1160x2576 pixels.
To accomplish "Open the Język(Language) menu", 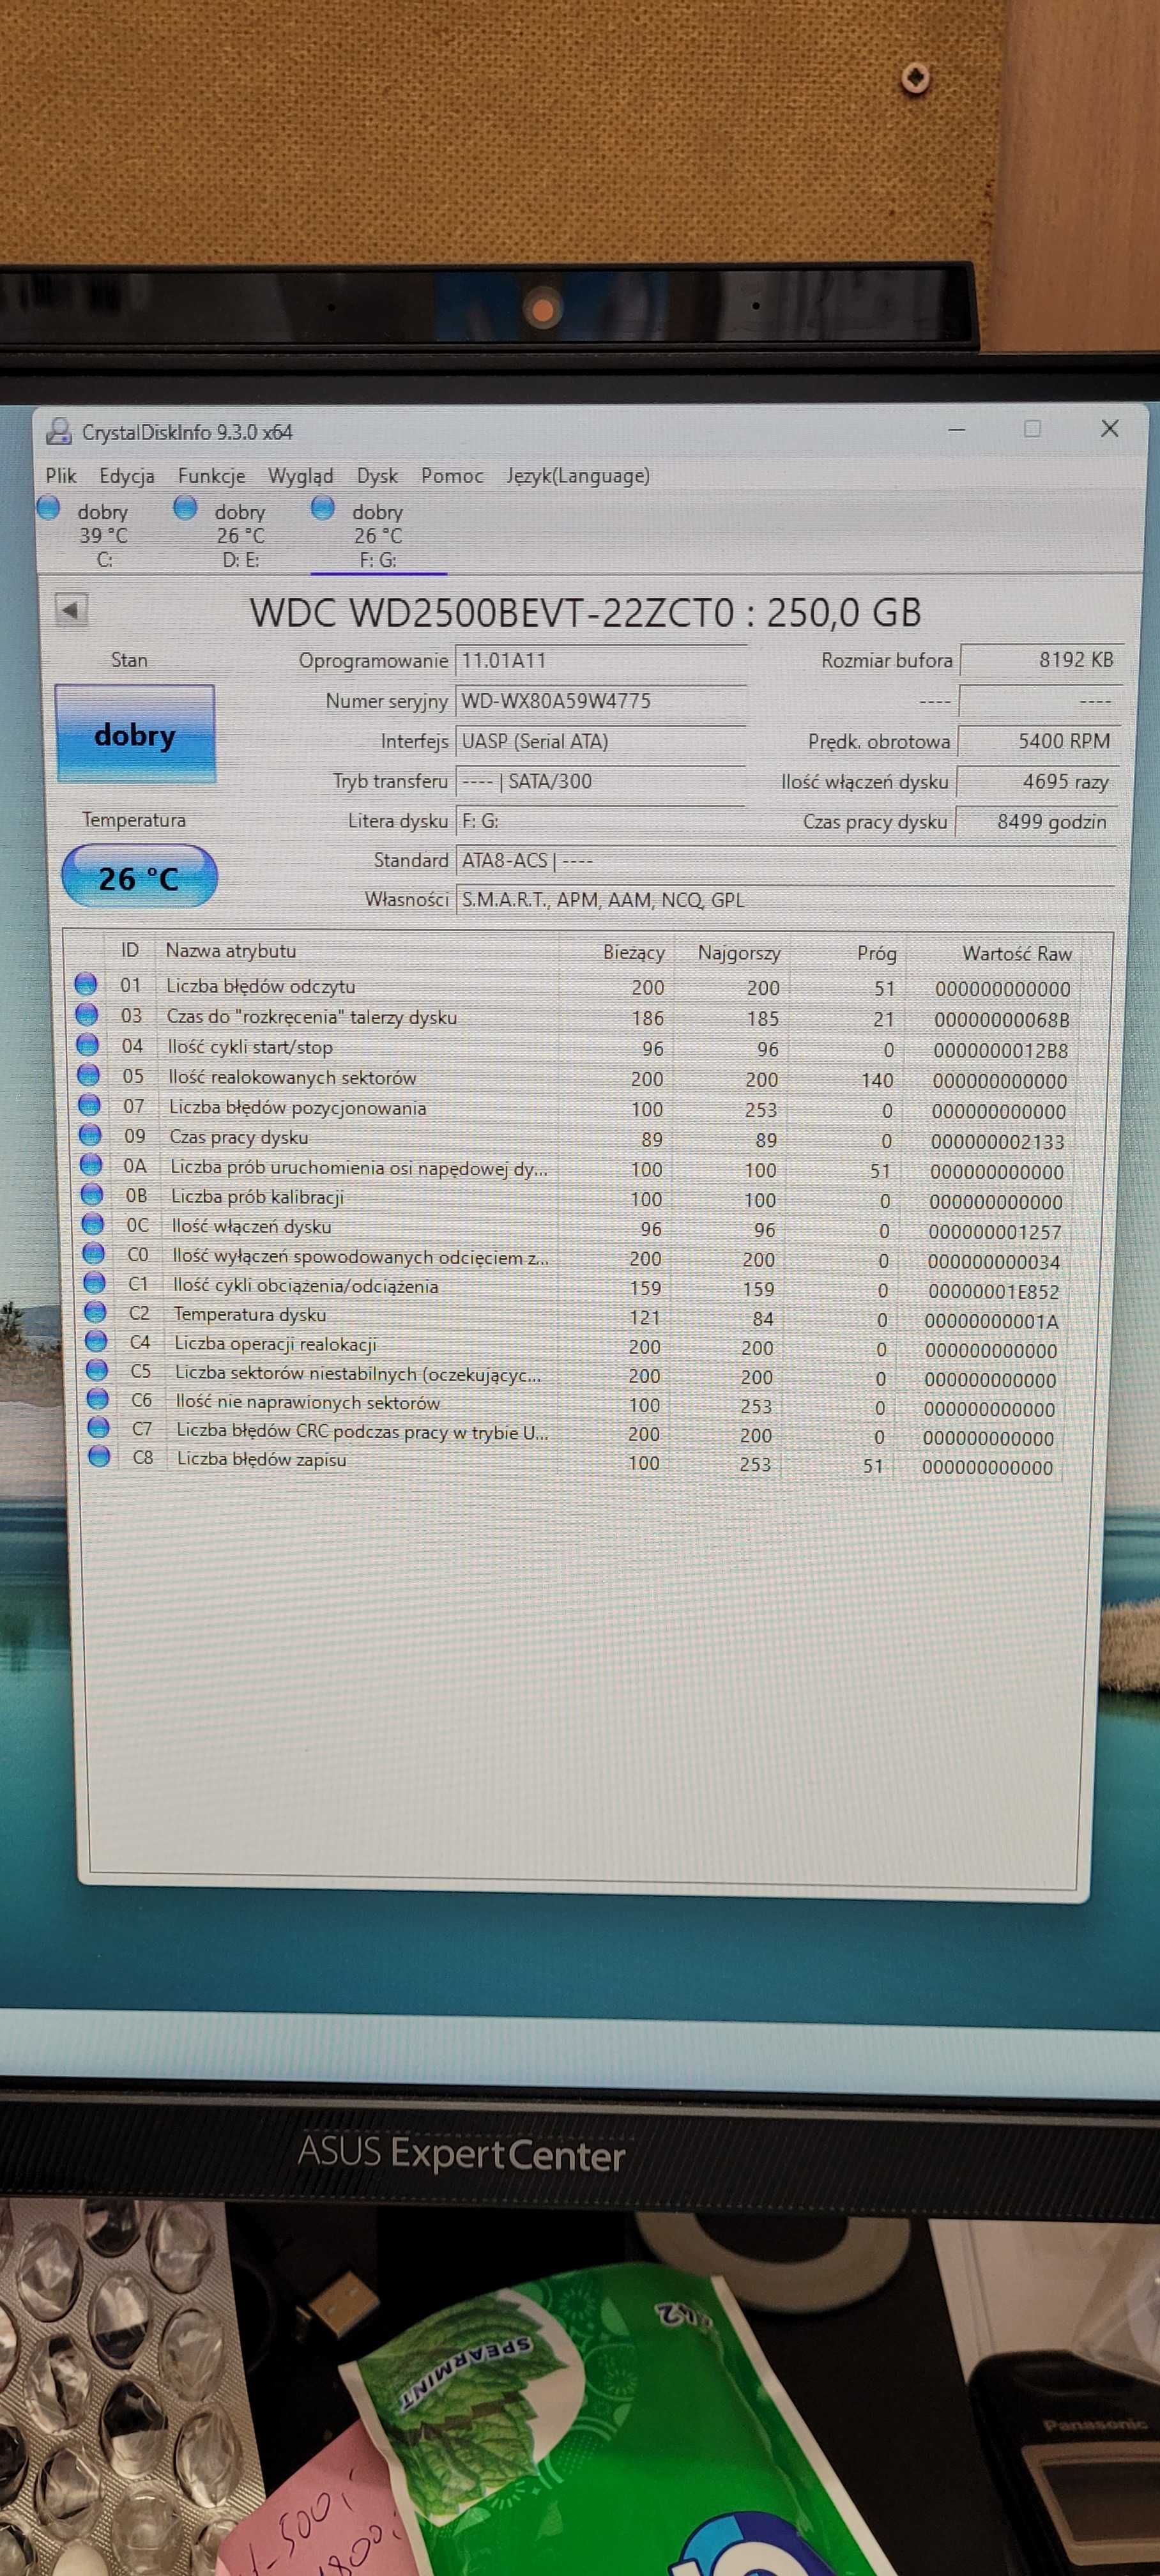I will point(578,476).
